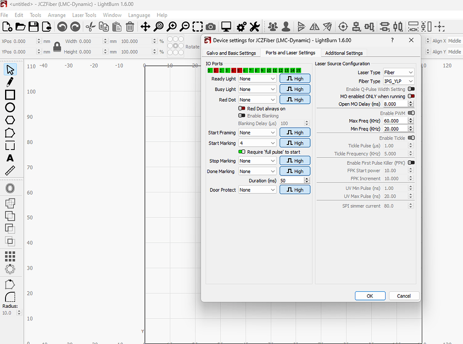Click the Red Dot 'High' button
Viewport: 463px width, 344px height.
(294, 100)
